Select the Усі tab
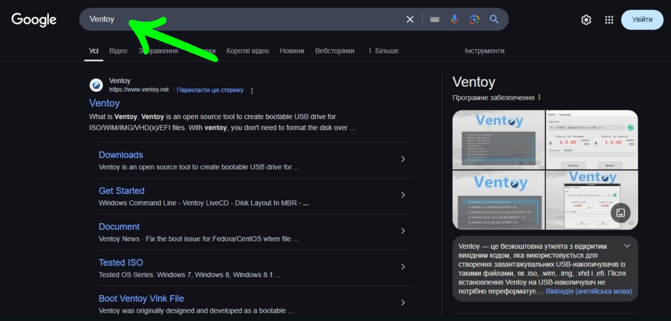The width and height of the screenshot is (671, 321). [x=93, y=51]
